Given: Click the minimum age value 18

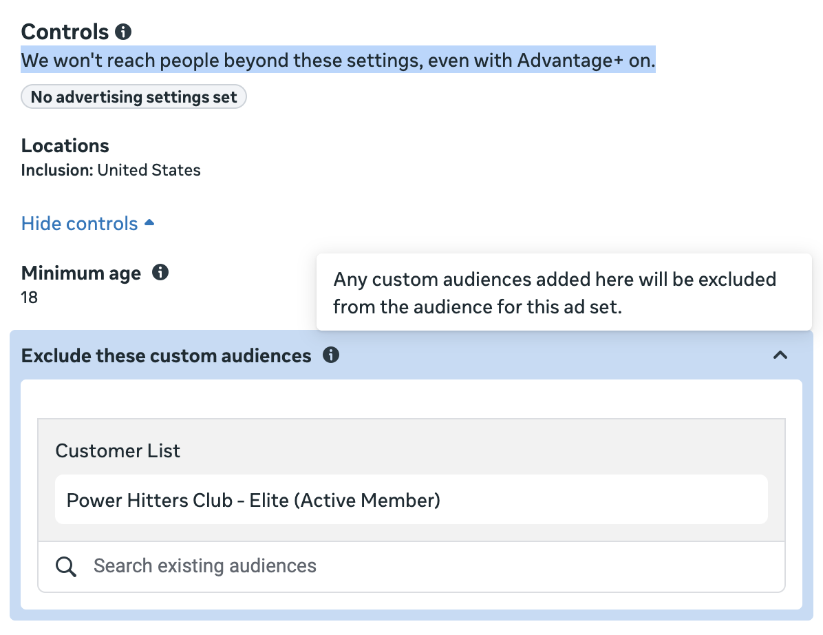Looking at the screenshot, I should pos(30,298).
